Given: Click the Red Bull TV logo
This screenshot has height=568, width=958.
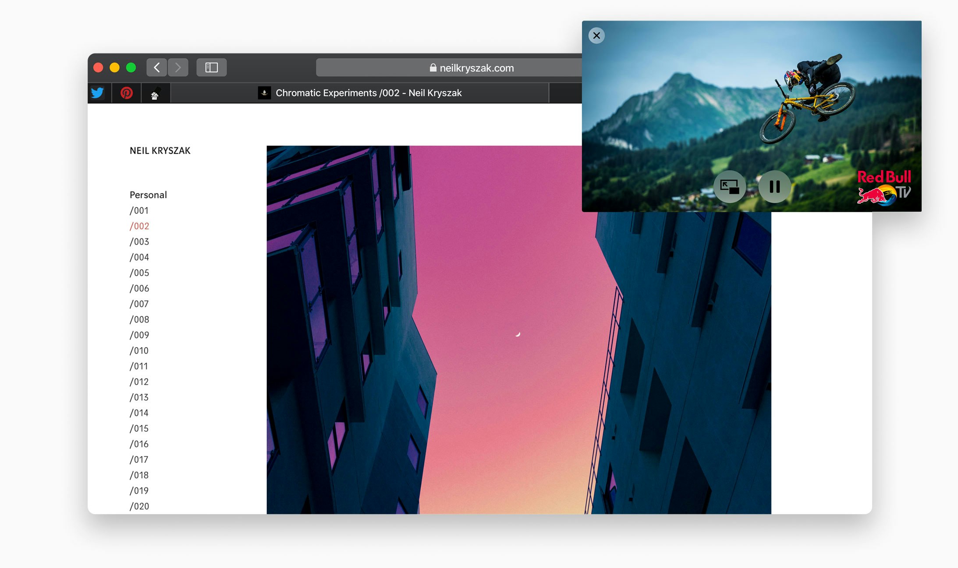Looking at the screenshot, I should [x=884, y=186].
